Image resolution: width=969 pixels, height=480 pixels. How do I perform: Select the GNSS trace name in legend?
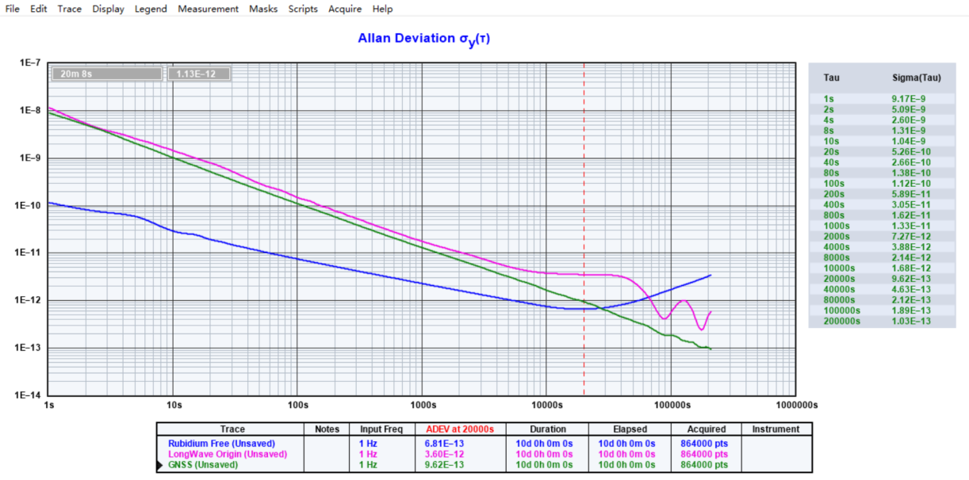click(194, 465)
